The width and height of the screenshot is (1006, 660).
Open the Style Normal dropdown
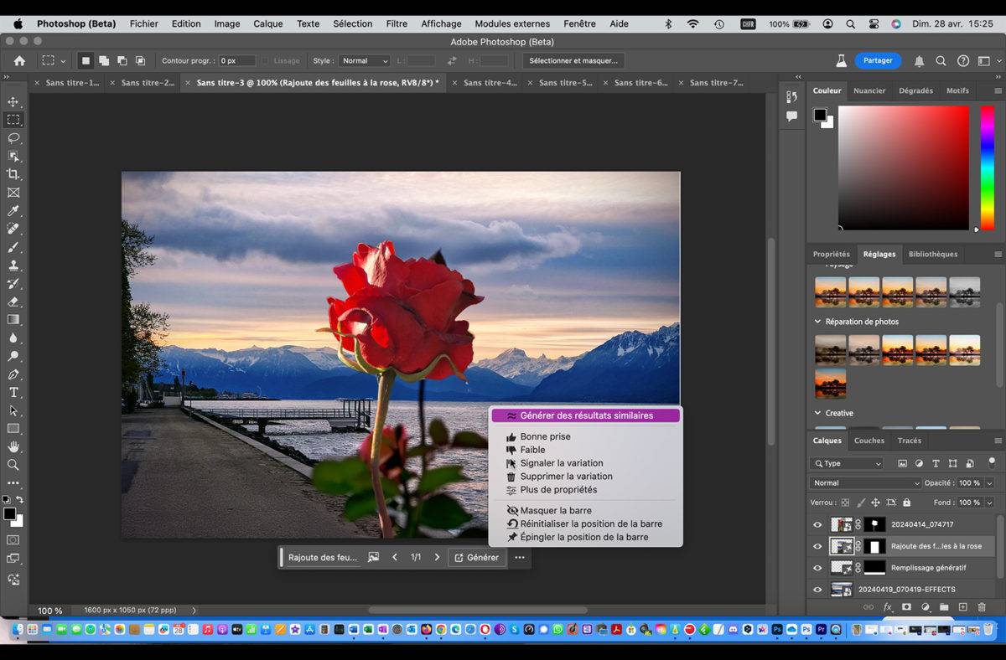coord(365,60)
